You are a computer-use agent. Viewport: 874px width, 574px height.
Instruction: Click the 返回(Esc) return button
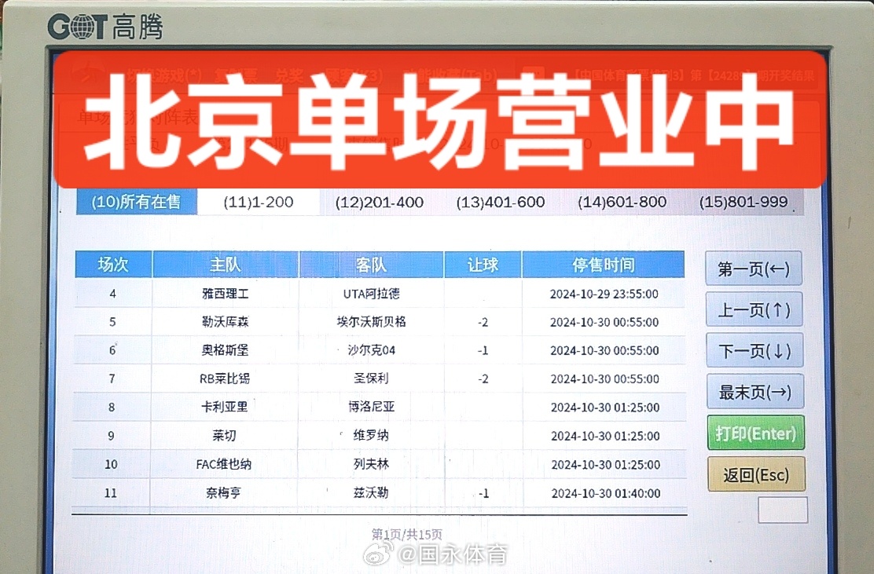[x=756, y=474]
